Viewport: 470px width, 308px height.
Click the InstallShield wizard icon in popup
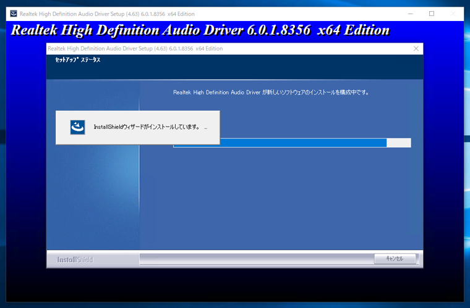(x=78, y=127)
